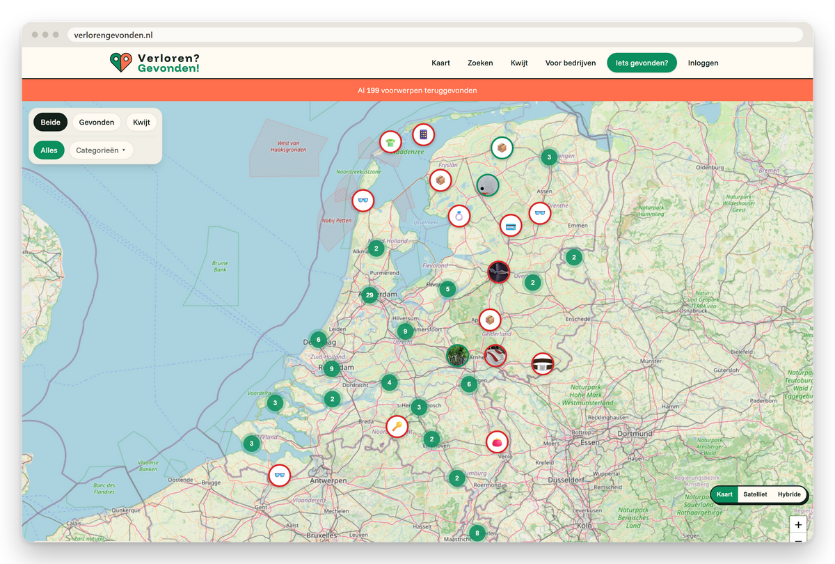Expand the 3 cluster at Groningen
Viewport: 835px width, 564px height.
(549, 157)
